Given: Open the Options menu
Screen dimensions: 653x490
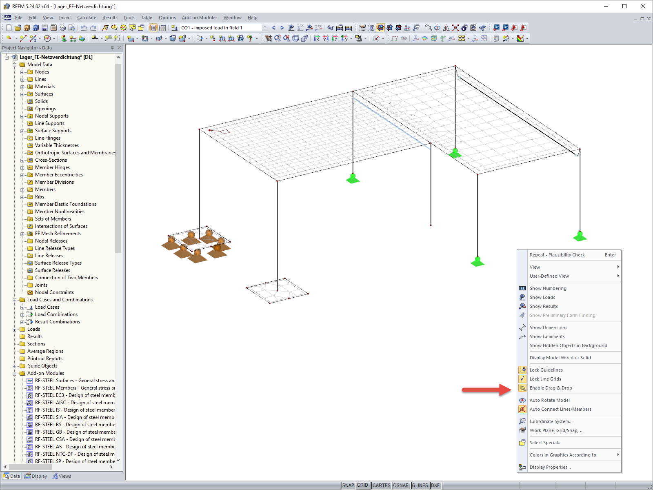Looking at the screenshot, I should click(x=167, y=18).
